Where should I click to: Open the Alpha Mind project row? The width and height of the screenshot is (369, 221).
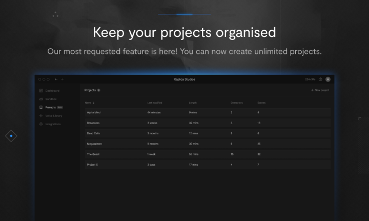[x=208, y=112]
